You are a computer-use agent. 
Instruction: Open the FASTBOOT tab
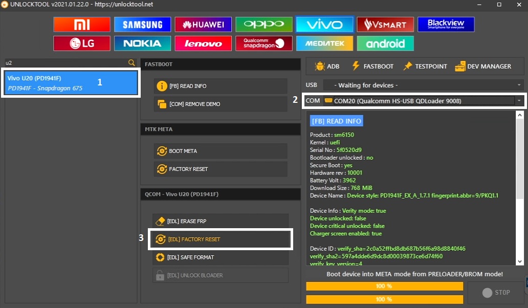pos(372,67)
